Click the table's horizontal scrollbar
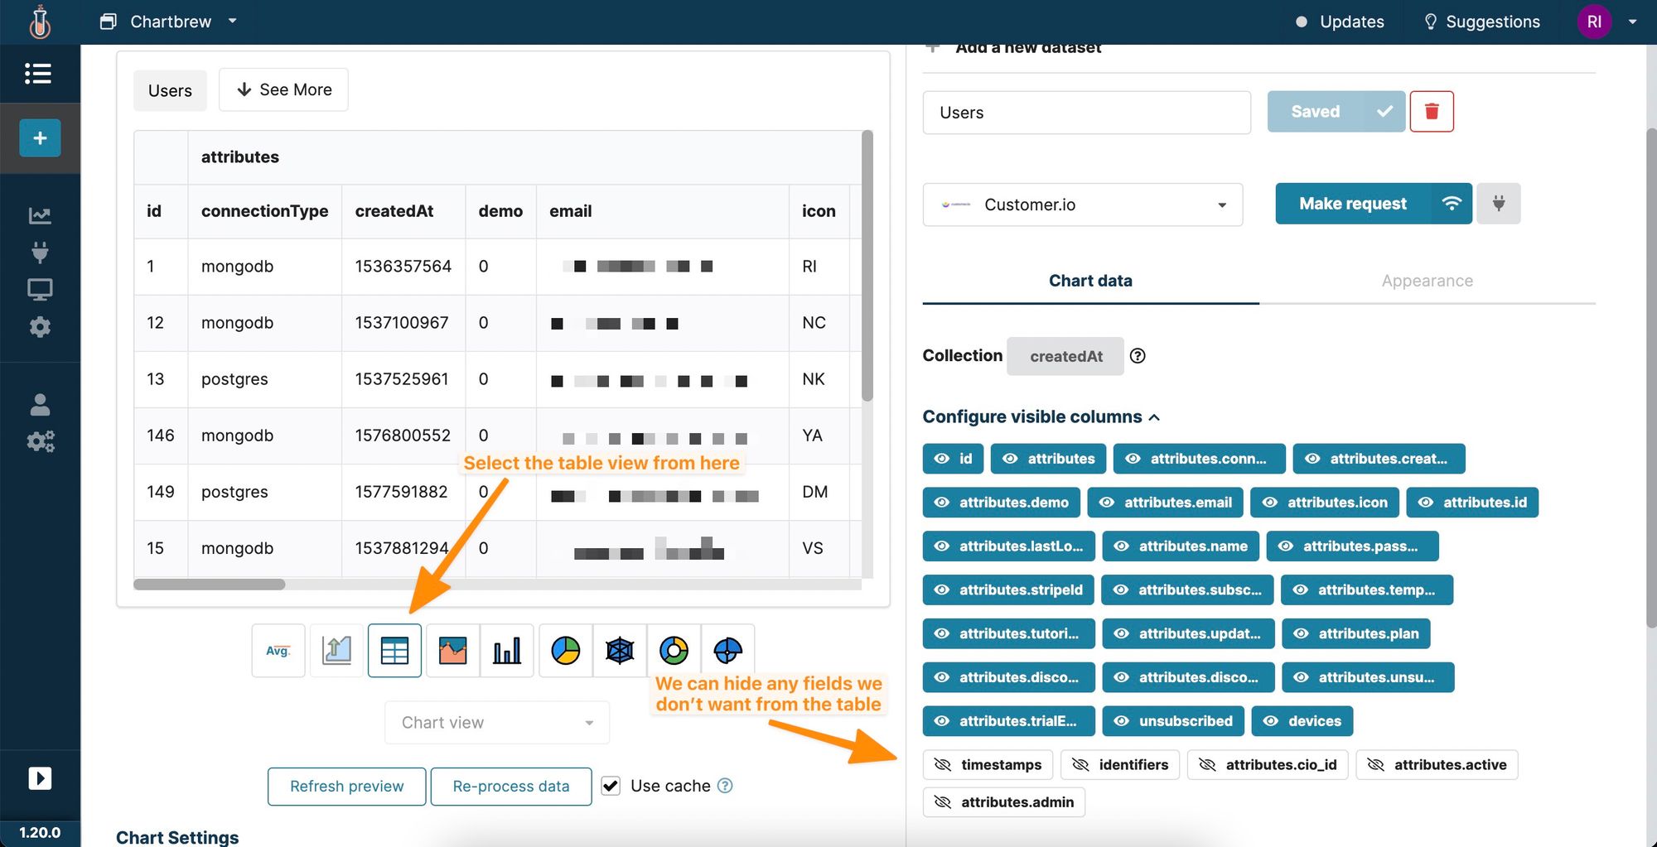 tap(210, 585)
